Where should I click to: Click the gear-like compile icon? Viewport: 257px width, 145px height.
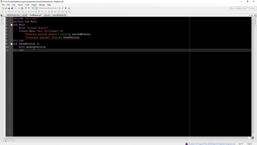tap(60, 8)
